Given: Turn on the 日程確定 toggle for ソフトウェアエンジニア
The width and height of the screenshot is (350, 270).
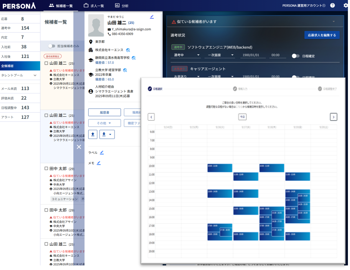Looking at the screenshot, I should click(295, 56).
